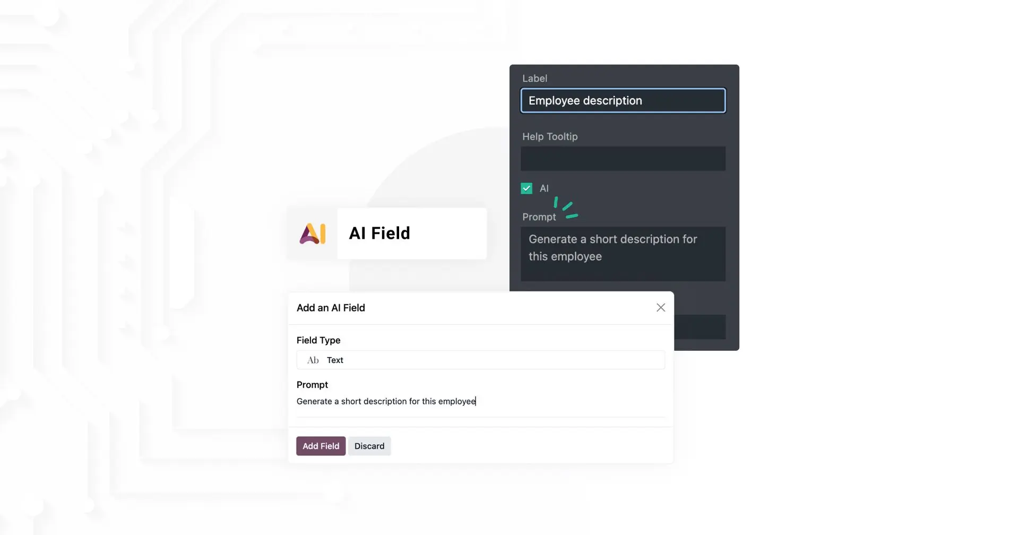1019x535 pixels.
Task: Click the AI checkbox label text
Action: [x=544, y=188]
